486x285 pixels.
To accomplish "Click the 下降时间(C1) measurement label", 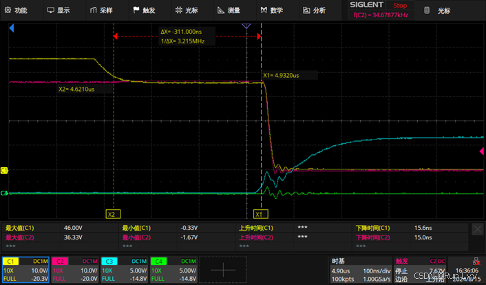I will point(373,228).
